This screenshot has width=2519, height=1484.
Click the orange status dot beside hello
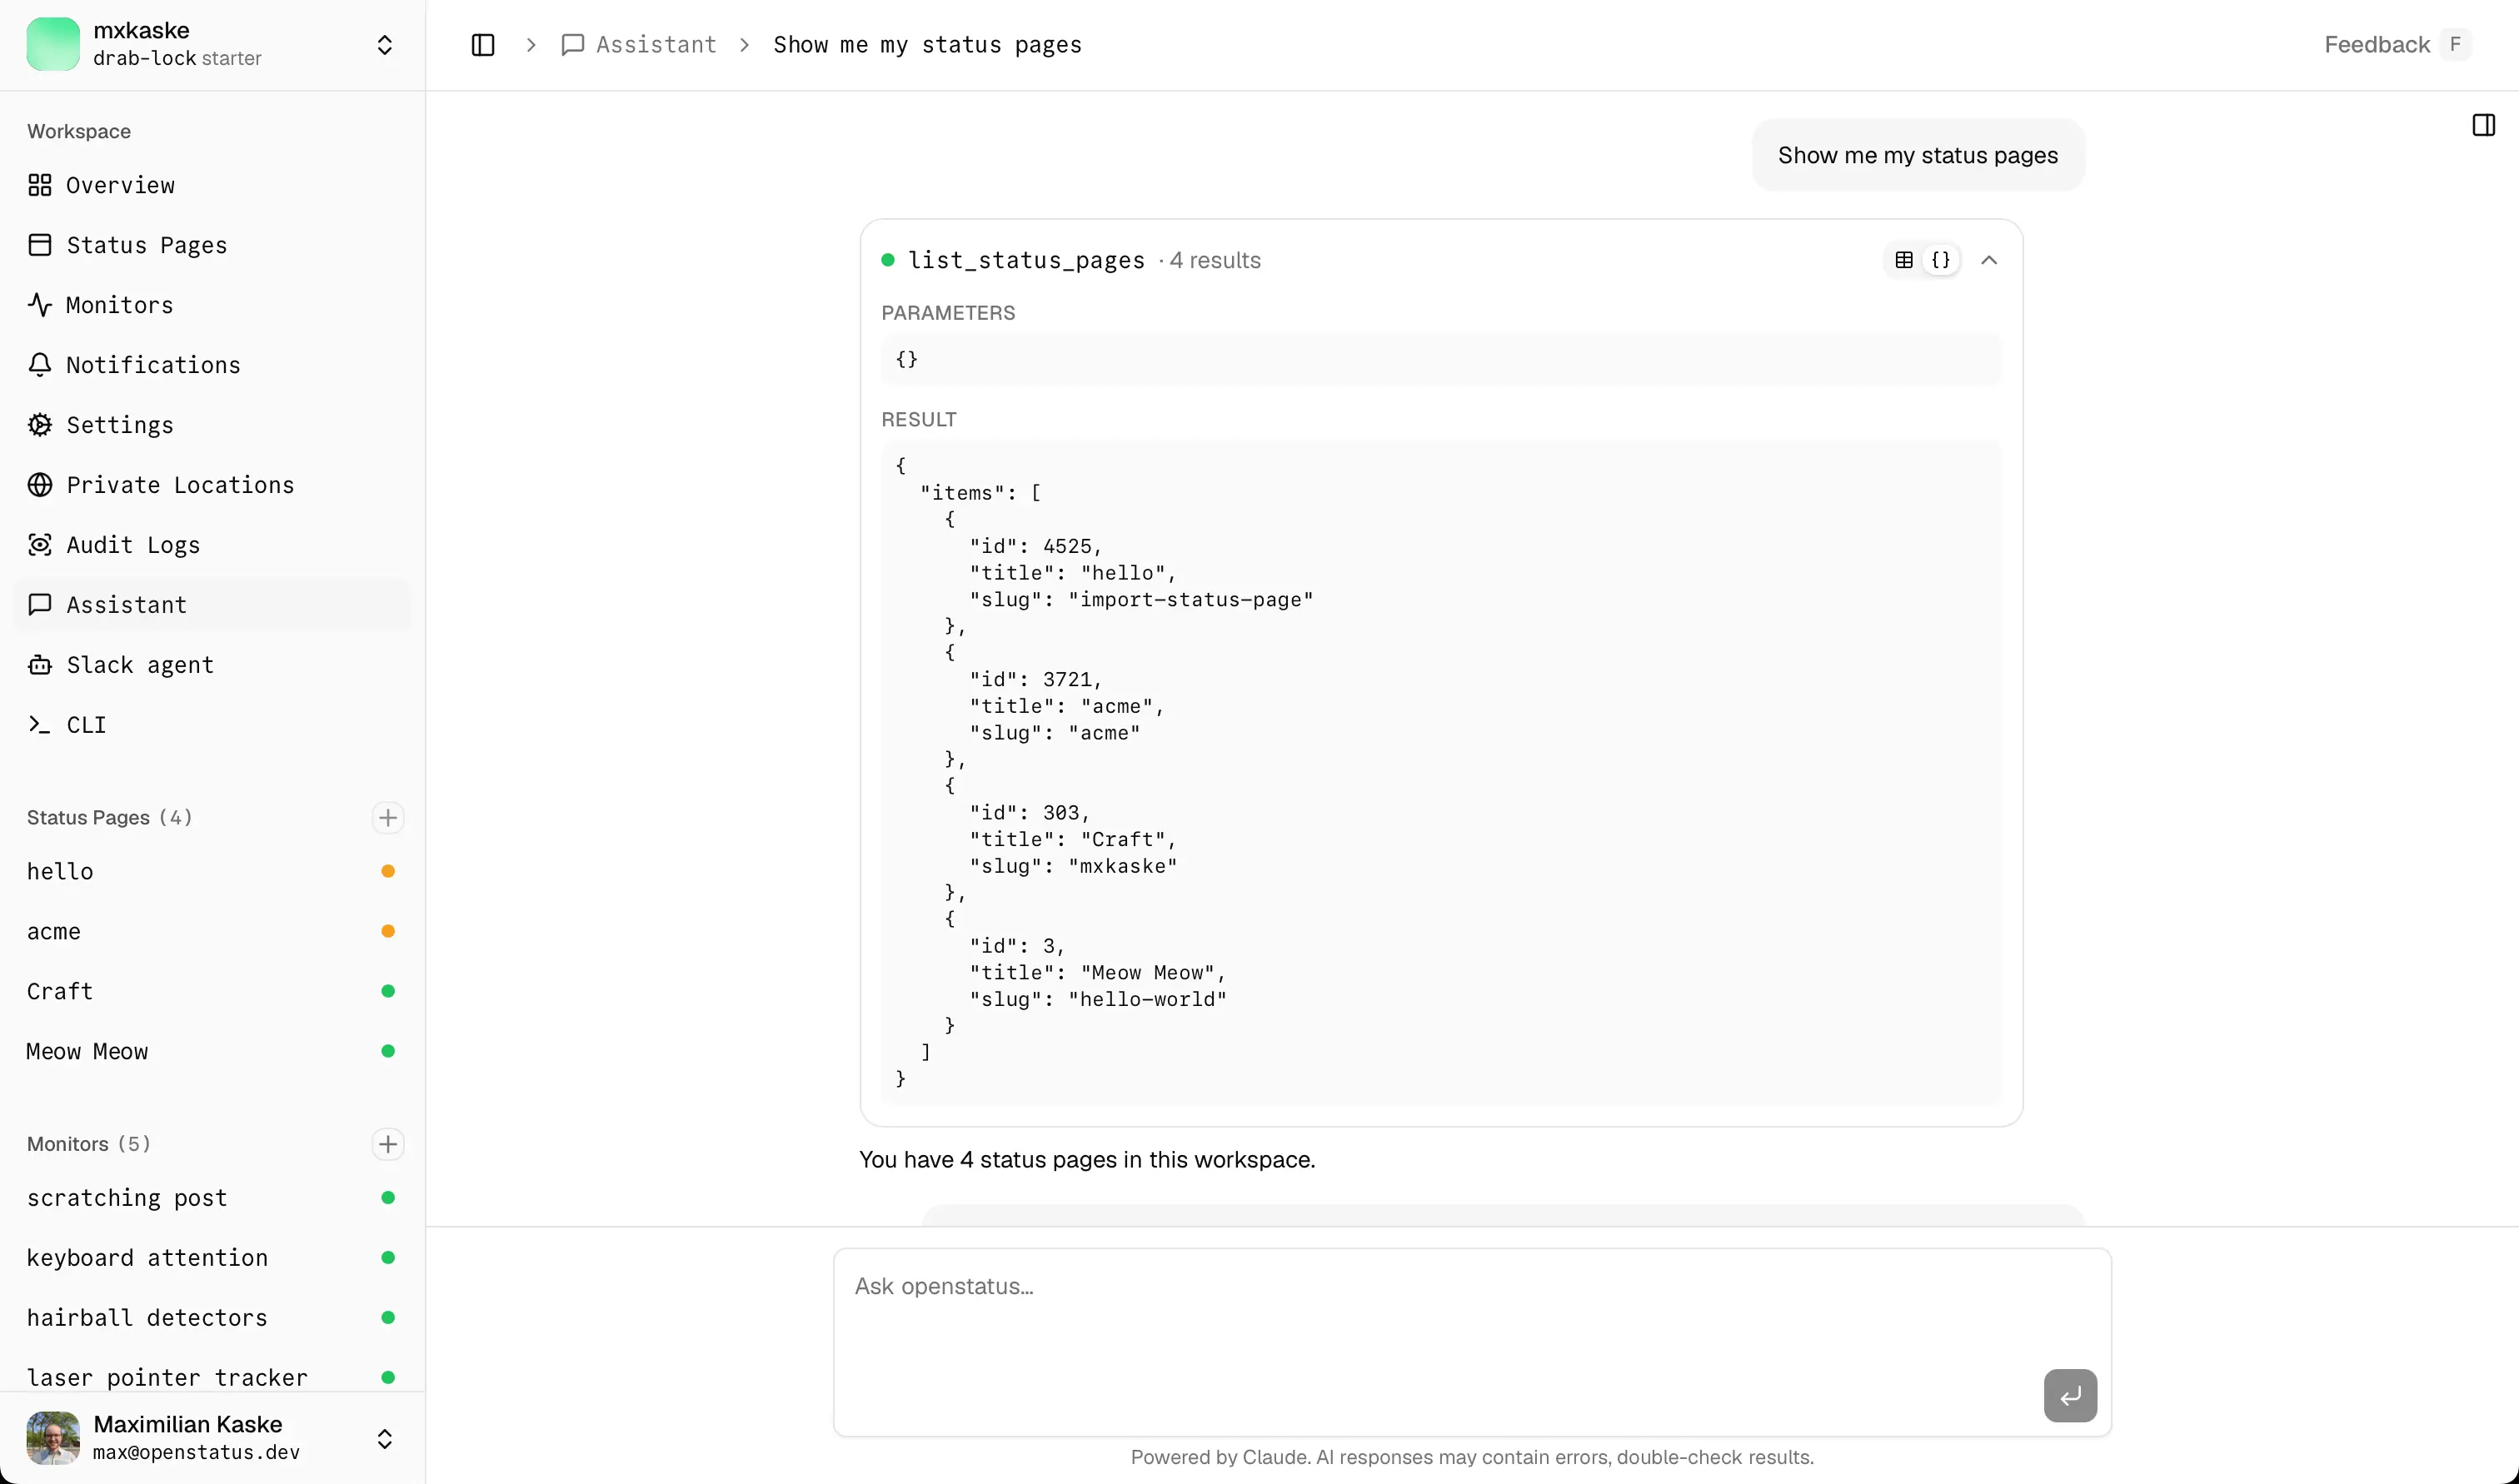[388, 871]
